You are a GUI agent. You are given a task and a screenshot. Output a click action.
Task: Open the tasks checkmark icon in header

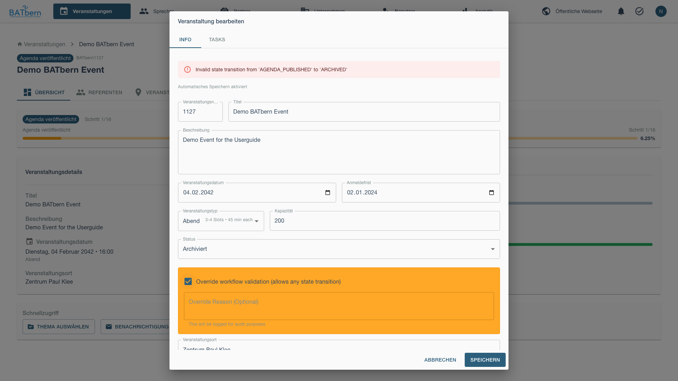pos(639,11)
